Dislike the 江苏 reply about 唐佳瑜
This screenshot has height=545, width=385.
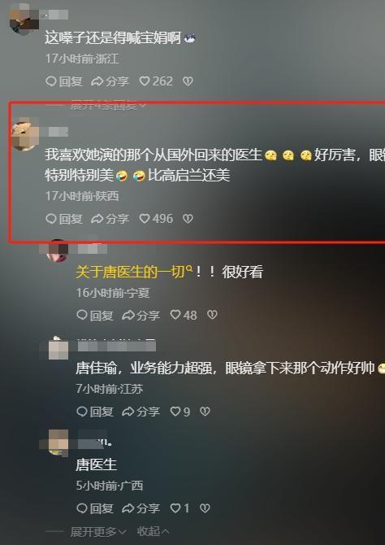click(205, 412)
